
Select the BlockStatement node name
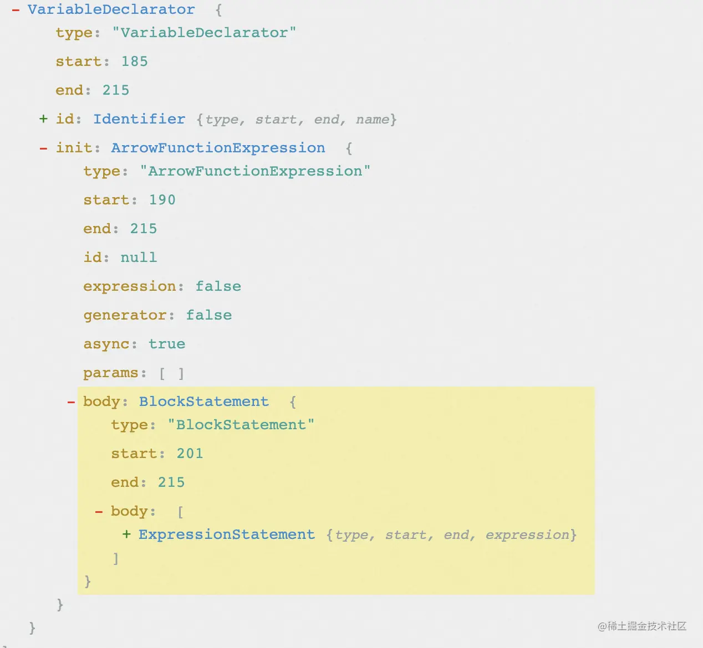203,402
